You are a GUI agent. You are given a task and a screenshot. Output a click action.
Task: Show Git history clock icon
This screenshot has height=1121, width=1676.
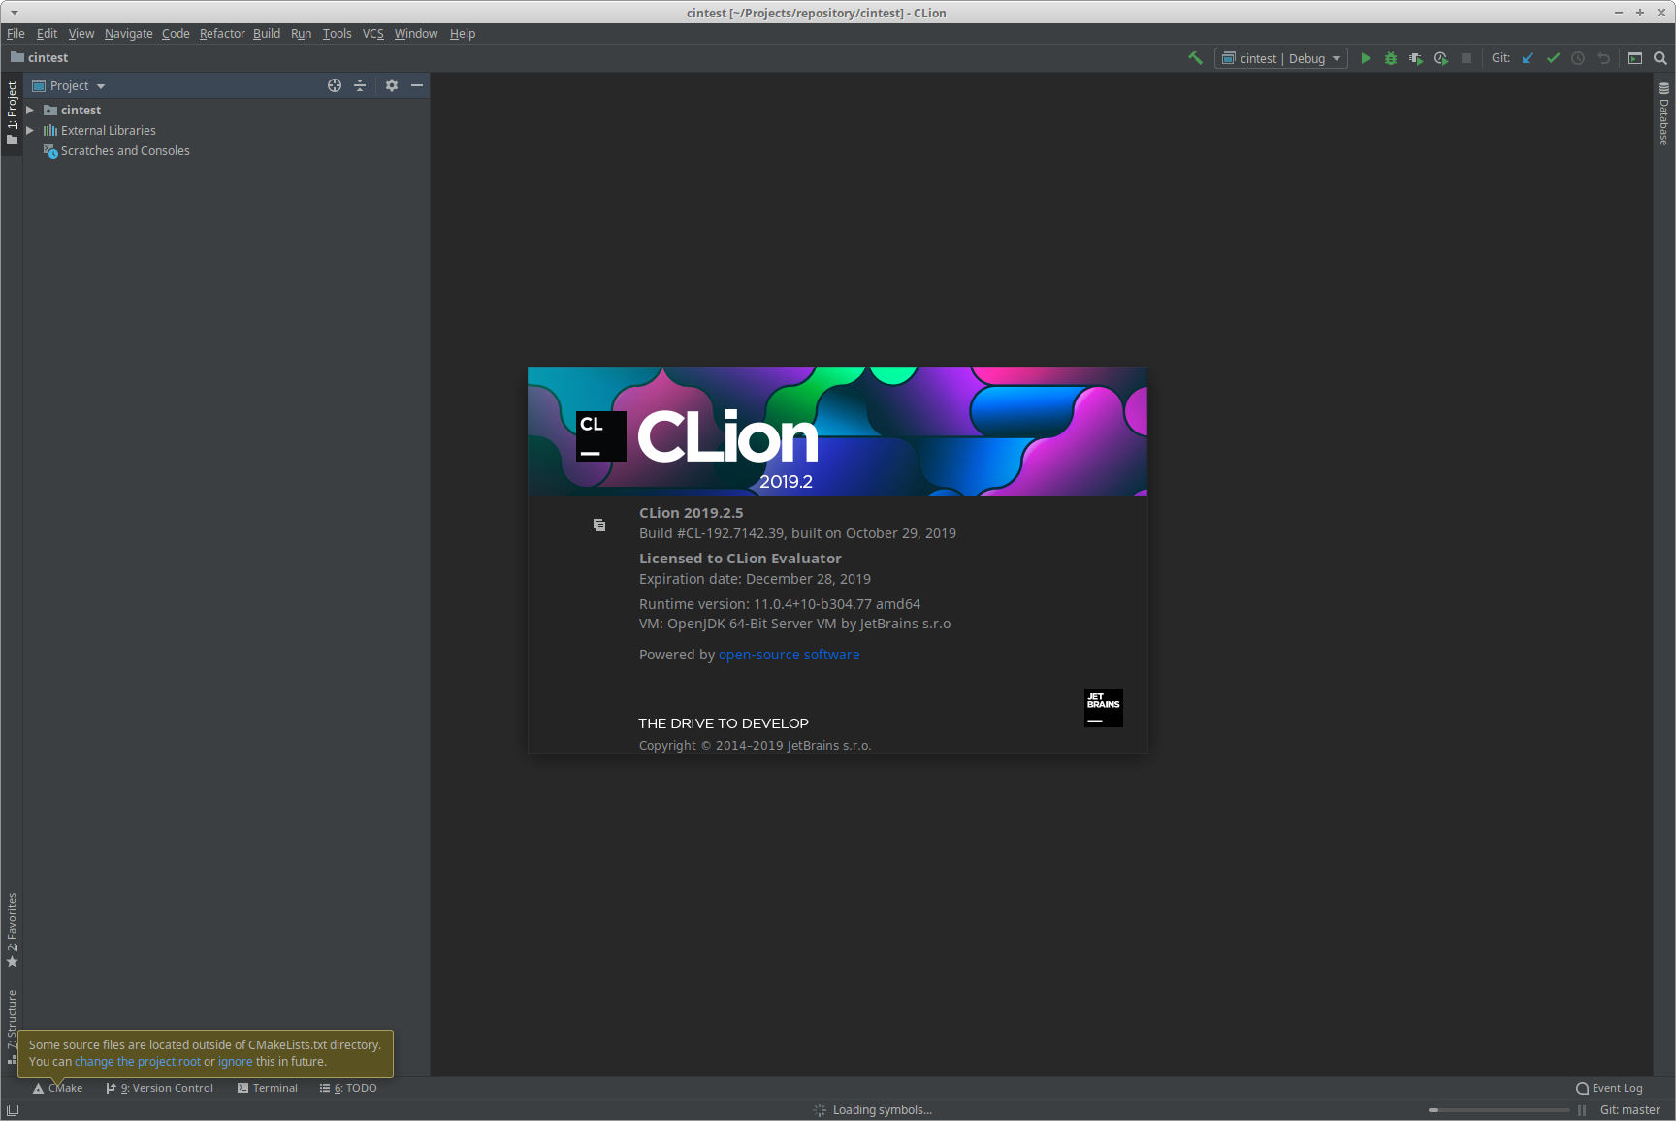click(1578, 58)
